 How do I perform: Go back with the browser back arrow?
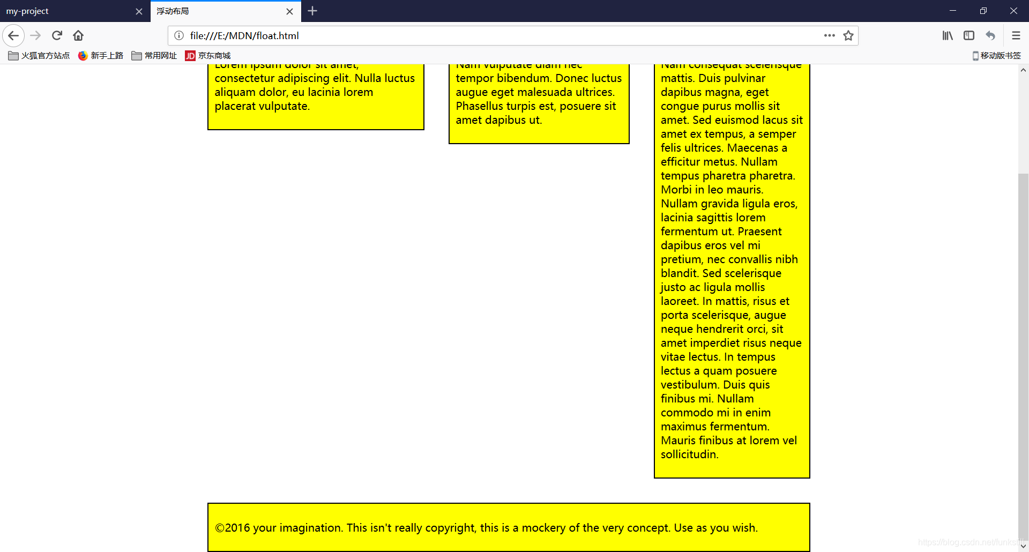click(x=13, y=36)
